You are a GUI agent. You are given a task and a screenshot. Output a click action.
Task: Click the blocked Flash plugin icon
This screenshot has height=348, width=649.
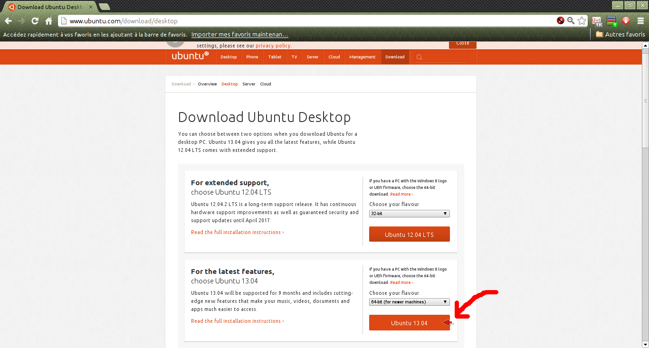(561, 20)
